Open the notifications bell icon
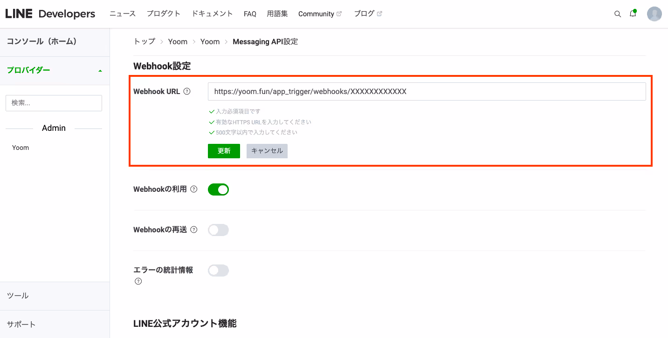Viewport: 668px width, 338px height. point(633,14)
